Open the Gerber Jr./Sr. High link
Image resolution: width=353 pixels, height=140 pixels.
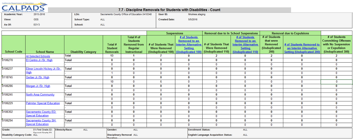click(x=38, y=77)
